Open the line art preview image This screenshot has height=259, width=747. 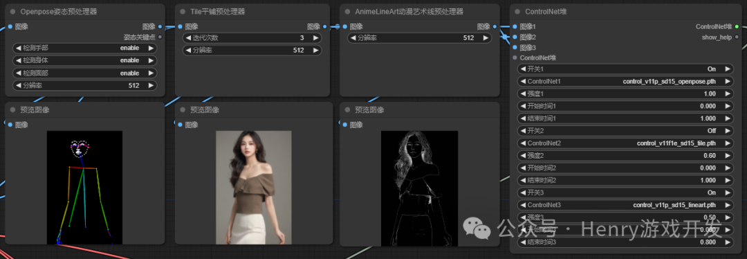(x=419, y=188)
